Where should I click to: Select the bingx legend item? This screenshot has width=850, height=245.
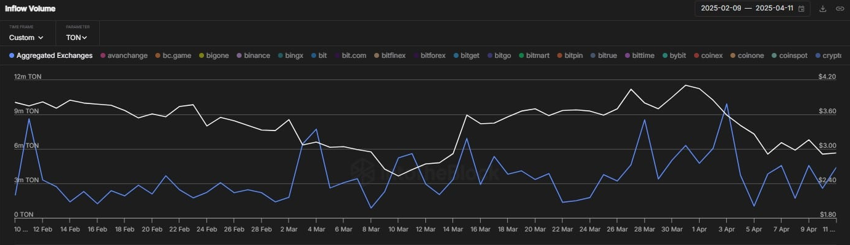pyautogui.click(x=290, y=55)
